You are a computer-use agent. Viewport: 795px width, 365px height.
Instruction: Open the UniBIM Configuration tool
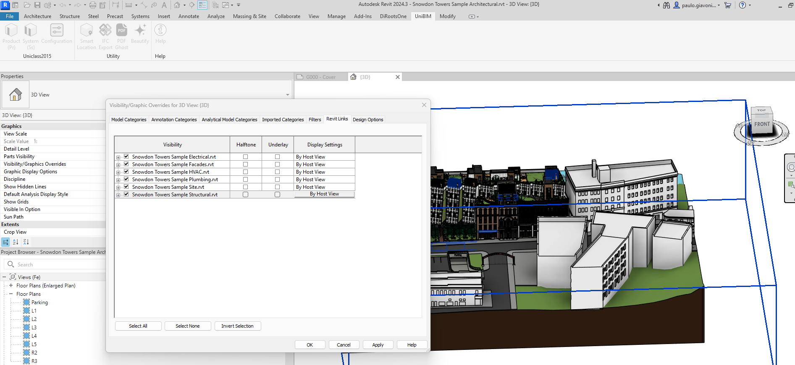[57, 34]
